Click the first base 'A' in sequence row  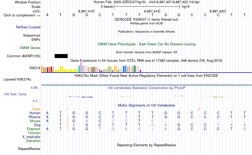pyautogui.click(x=47, y=15)
